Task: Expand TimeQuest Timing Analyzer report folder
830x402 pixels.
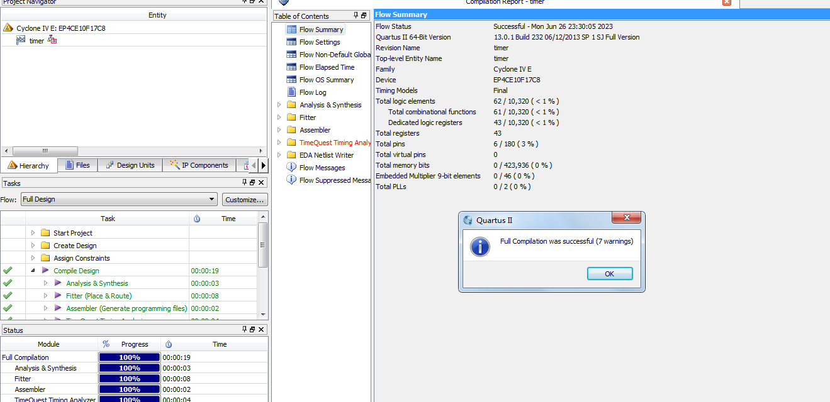Action: [x=279, y=143]
